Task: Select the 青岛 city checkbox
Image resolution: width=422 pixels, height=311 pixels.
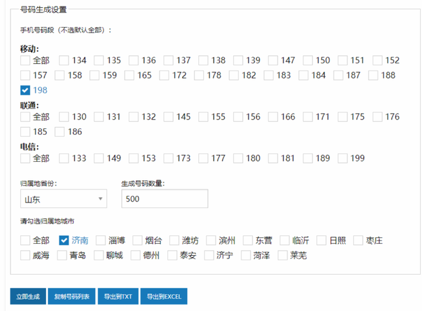Action: tap(62, 256)
